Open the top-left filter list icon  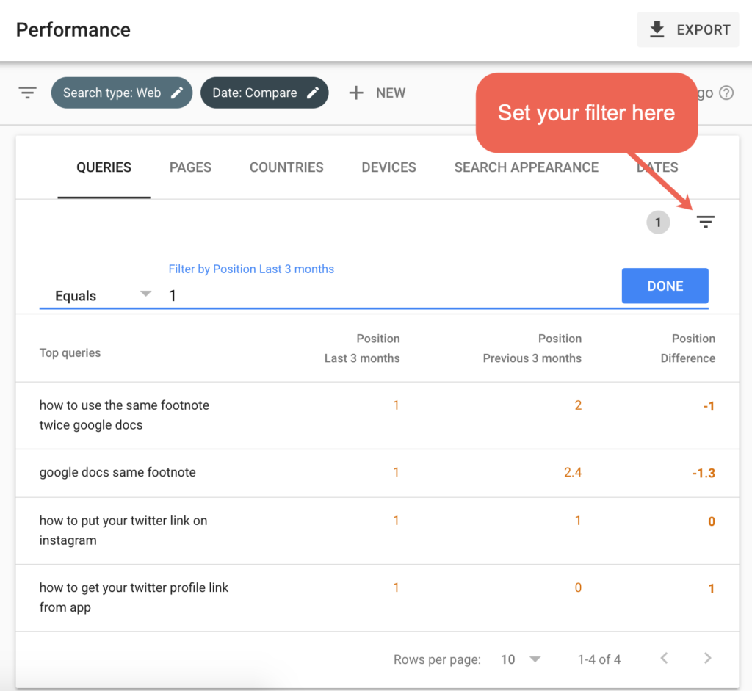[x=28, y=93]
